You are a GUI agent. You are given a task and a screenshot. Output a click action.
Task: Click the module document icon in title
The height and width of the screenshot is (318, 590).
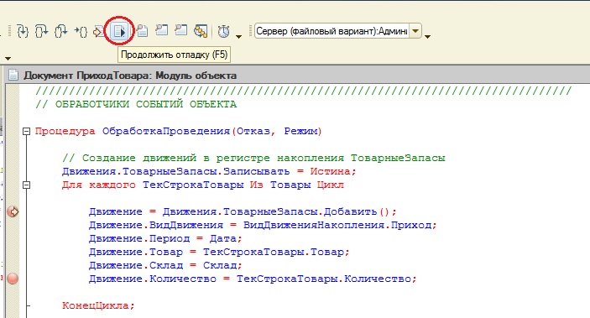(13, 76)
